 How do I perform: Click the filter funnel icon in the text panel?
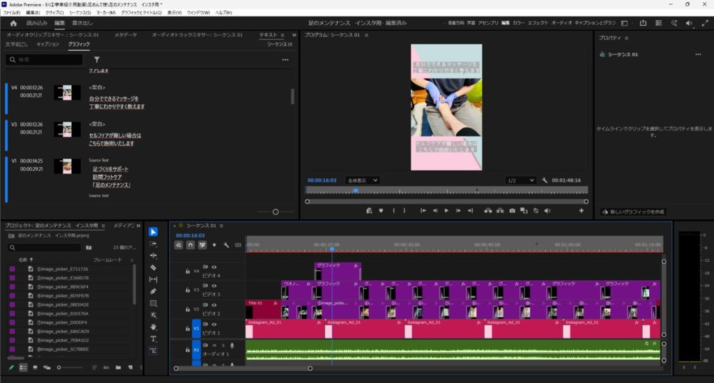pyautogui.click(x=97, y=60)
